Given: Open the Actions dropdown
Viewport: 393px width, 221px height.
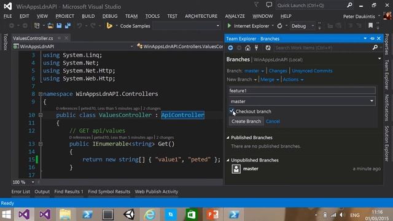Looking at the screenshot, I should tap(293, 79).
